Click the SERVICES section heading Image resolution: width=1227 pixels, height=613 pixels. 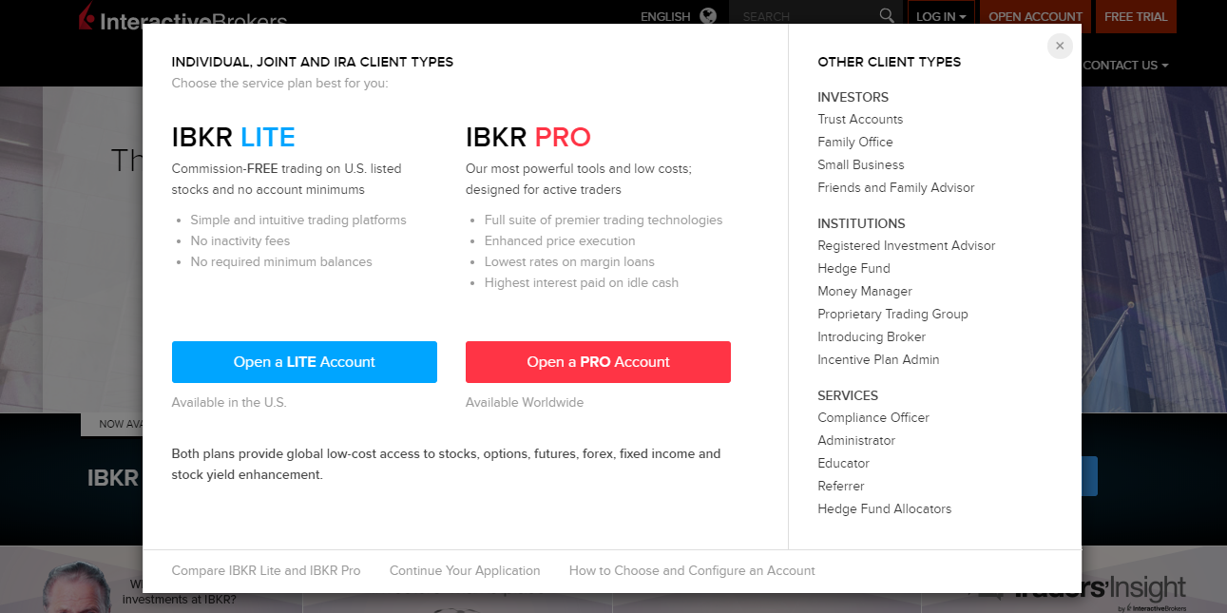848,395
